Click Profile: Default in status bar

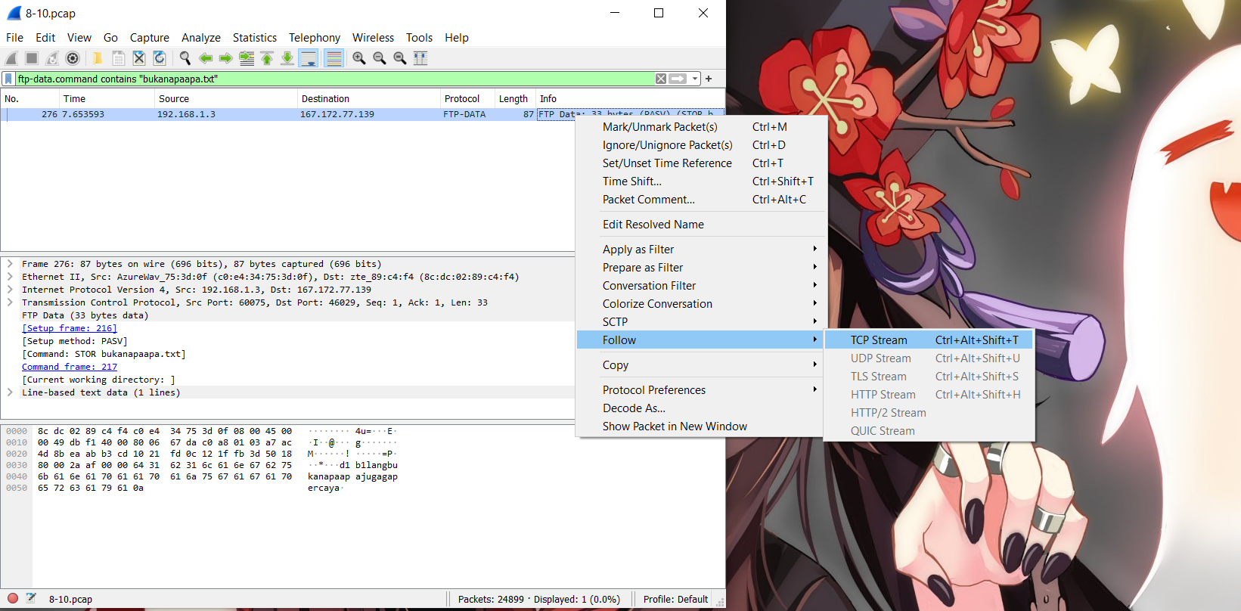click(x=675, y=599)
